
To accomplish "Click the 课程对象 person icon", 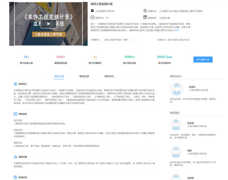I will 15,157.
